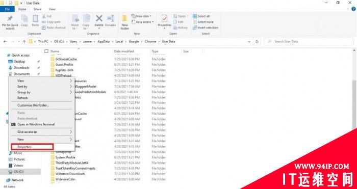Click AppData in address breadcrumb
Screen dimensions: 357x189
click(104, 42)
